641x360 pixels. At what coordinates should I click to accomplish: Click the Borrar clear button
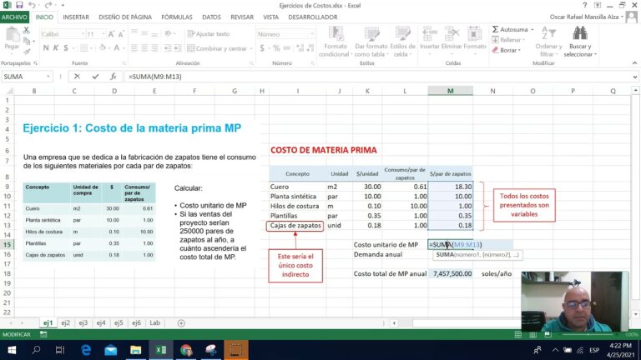click(x=507, y=50)
